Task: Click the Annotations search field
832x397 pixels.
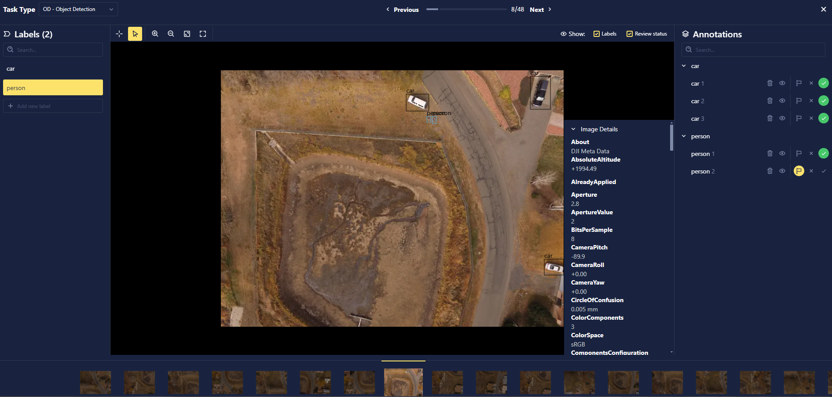Action: [753, 50]
